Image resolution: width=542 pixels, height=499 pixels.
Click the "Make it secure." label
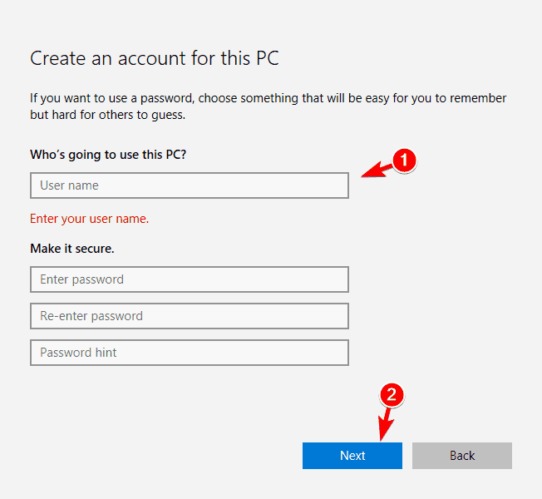pyautogui.click(x=72, y=249)
